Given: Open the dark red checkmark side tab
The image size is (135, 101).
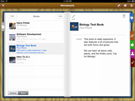Looking at the screenshot, I should [x=132, y=63].
